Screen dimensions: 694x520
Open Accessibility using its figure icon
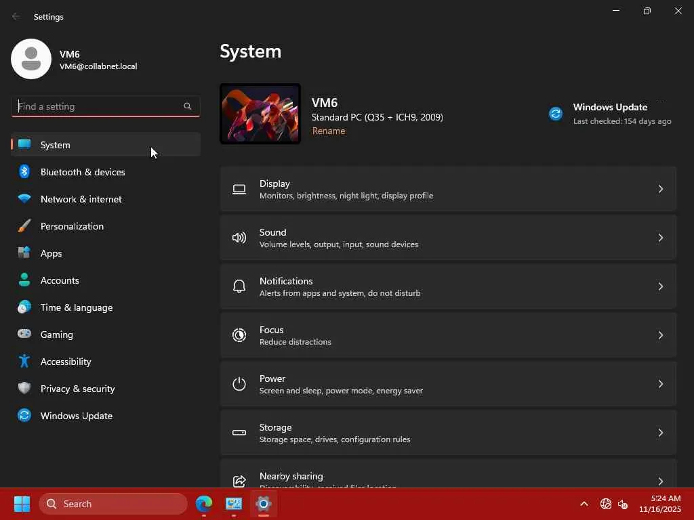pyautogui.click(x=24, y=362)
